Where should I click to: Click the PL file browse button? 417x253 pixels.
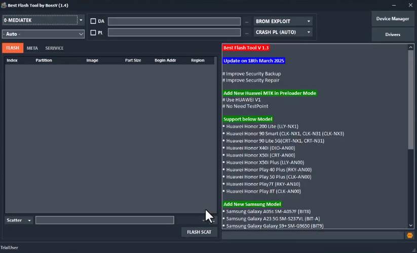(247, 33)
